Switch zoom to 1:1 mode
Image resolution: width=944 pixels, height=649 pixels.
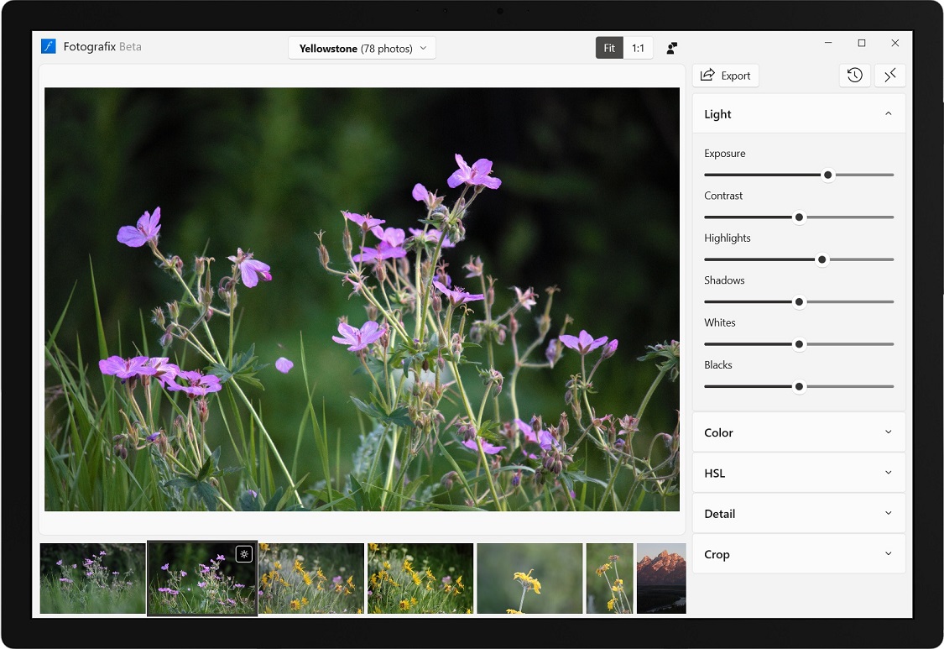click(x=638, y=48)
